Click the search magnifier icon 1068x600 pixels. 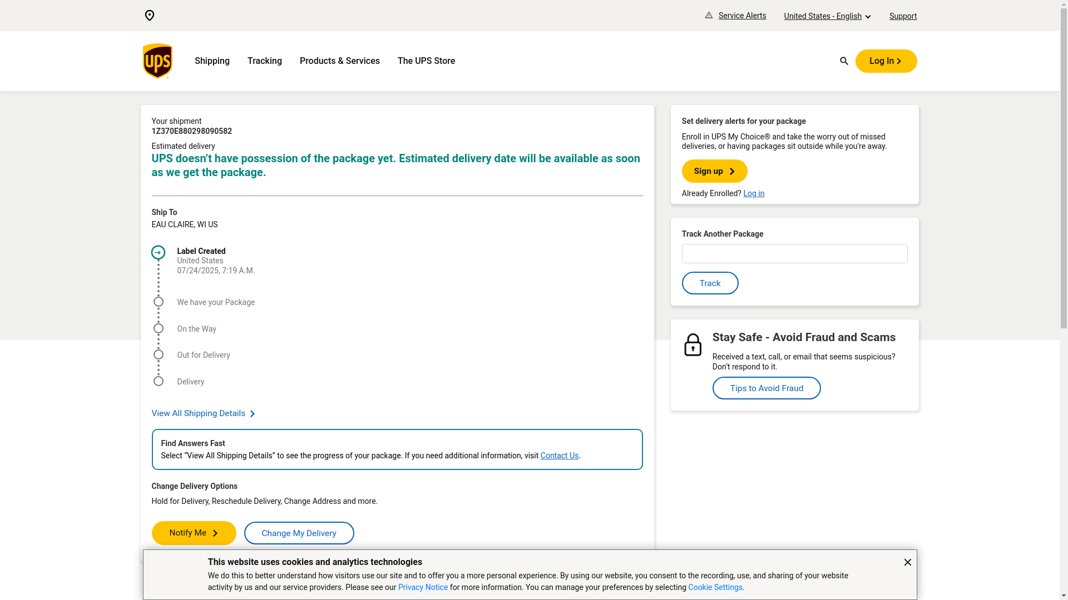pyautogui.click(x=844, y=61)
